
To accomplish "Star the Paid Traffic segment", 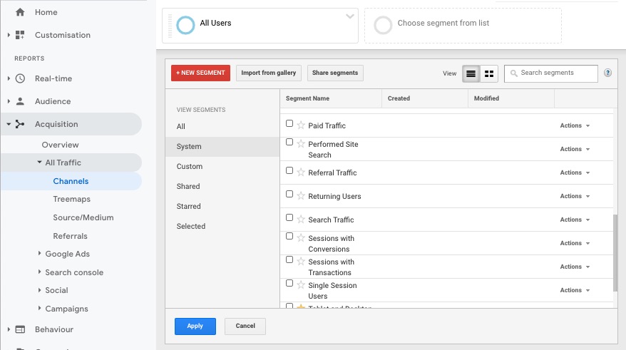I will [301, 125].
